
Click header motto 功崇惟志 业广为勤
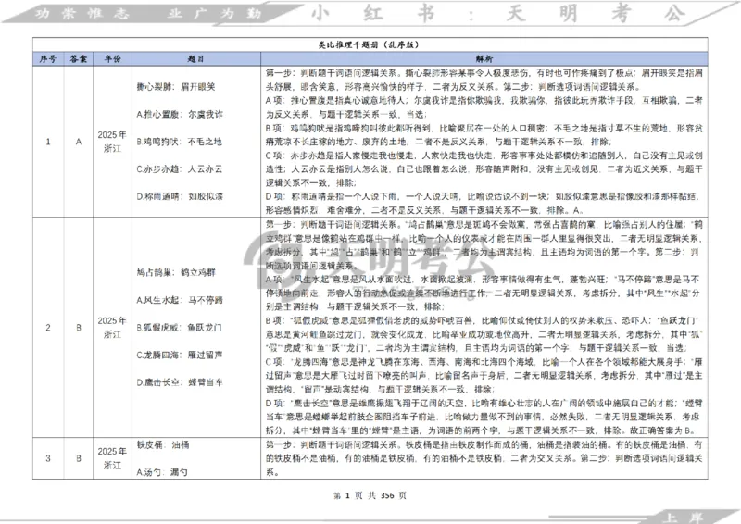point(148,13)
